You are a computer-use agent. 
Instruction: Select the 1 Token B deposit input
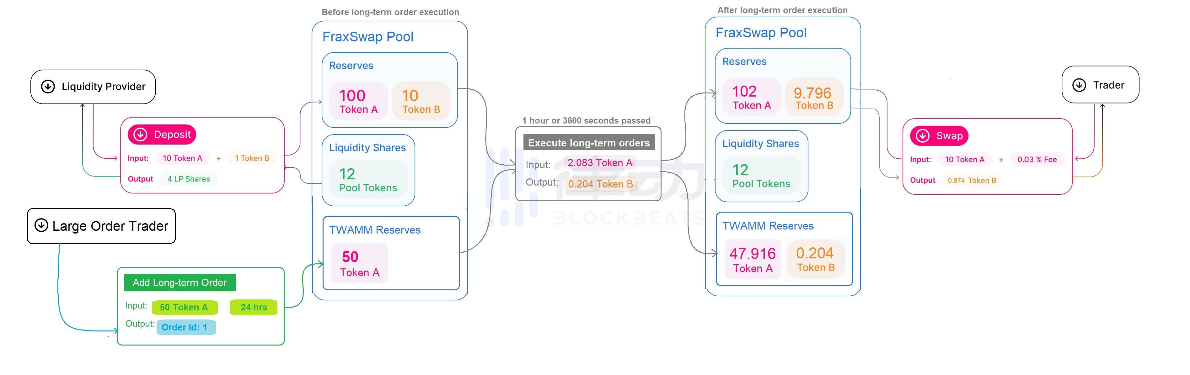252,158
